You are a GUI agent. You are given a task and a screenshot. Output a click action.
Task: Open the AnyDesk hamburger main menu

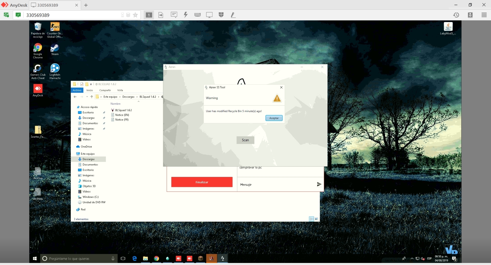(484, 15)
